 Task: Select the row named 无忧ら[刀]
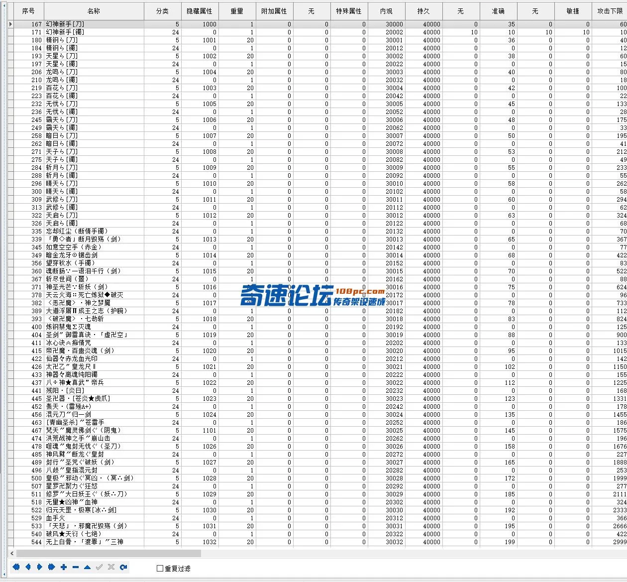317,104
